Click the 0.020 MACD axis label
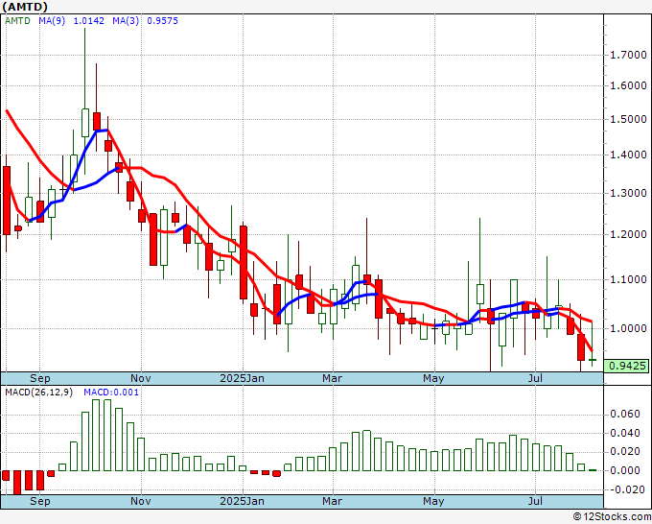 [625, 452]
